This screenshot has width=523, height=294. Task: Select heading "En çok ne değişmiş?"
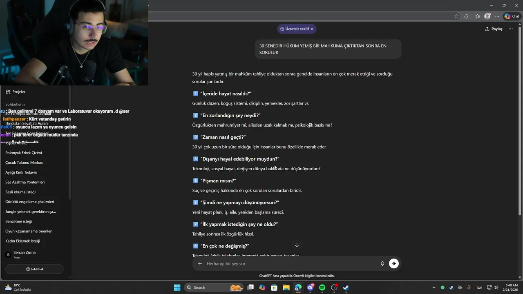tap(225, 246)
